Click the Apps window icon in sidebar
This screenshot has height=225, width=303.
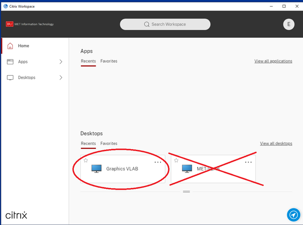[10, 61]
